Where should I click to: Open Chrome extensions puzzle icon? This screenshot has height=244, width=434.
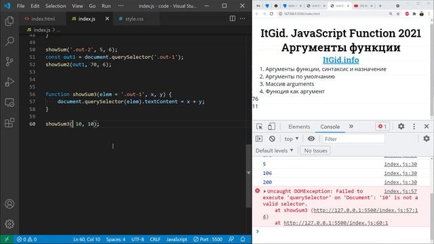[414, 14]
